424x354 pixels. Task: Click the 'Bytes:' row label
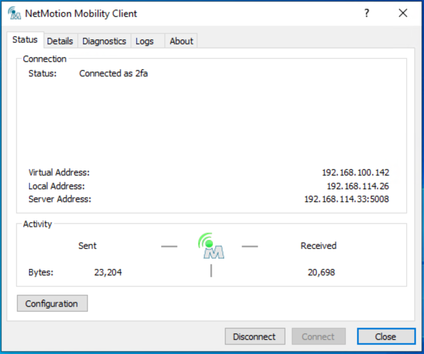[41, 272]
